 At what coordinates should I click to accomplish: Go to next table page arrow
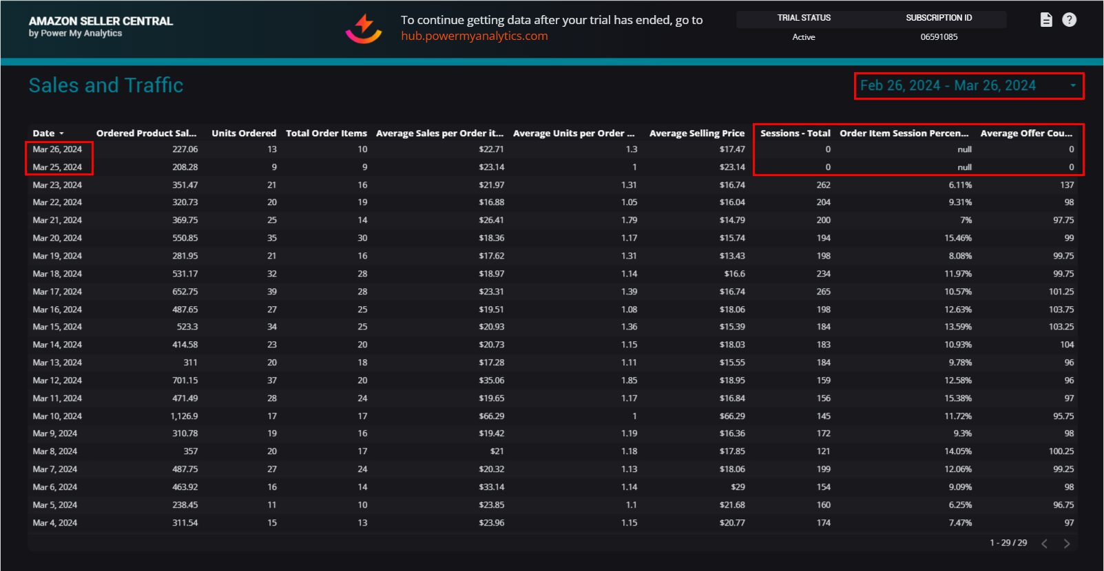tap(1066, 543)
